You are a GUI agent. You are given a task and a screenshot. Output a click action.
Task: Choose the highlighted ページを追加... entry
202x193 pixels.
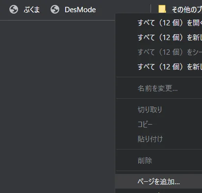(159, 181)
